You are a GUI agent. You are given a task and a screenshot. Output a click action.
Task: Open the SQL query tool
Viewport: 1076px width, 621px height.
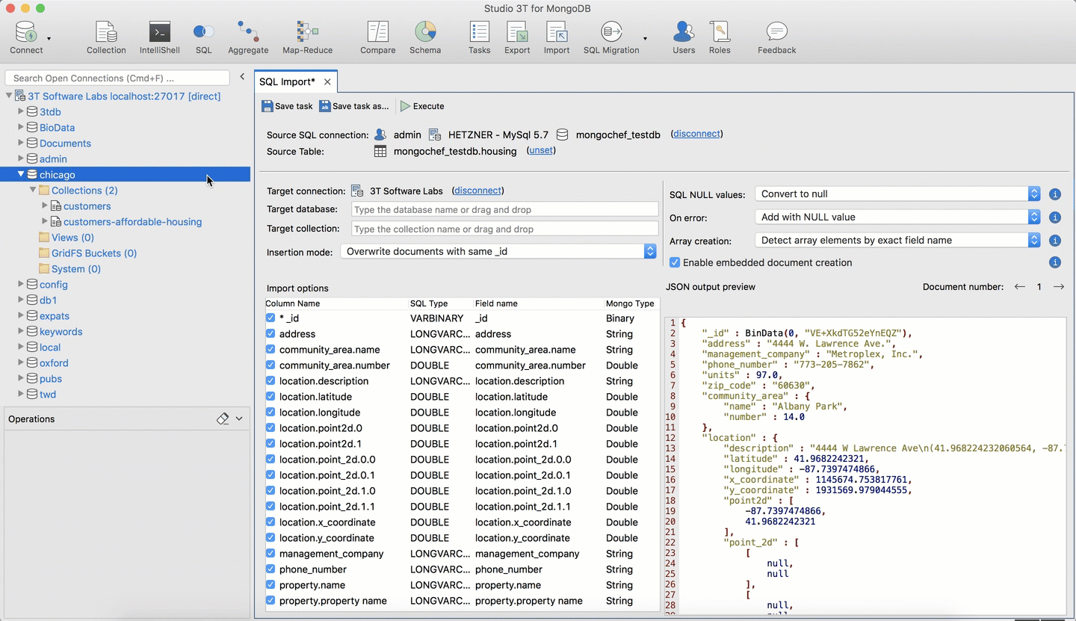[x=203, y=37]
